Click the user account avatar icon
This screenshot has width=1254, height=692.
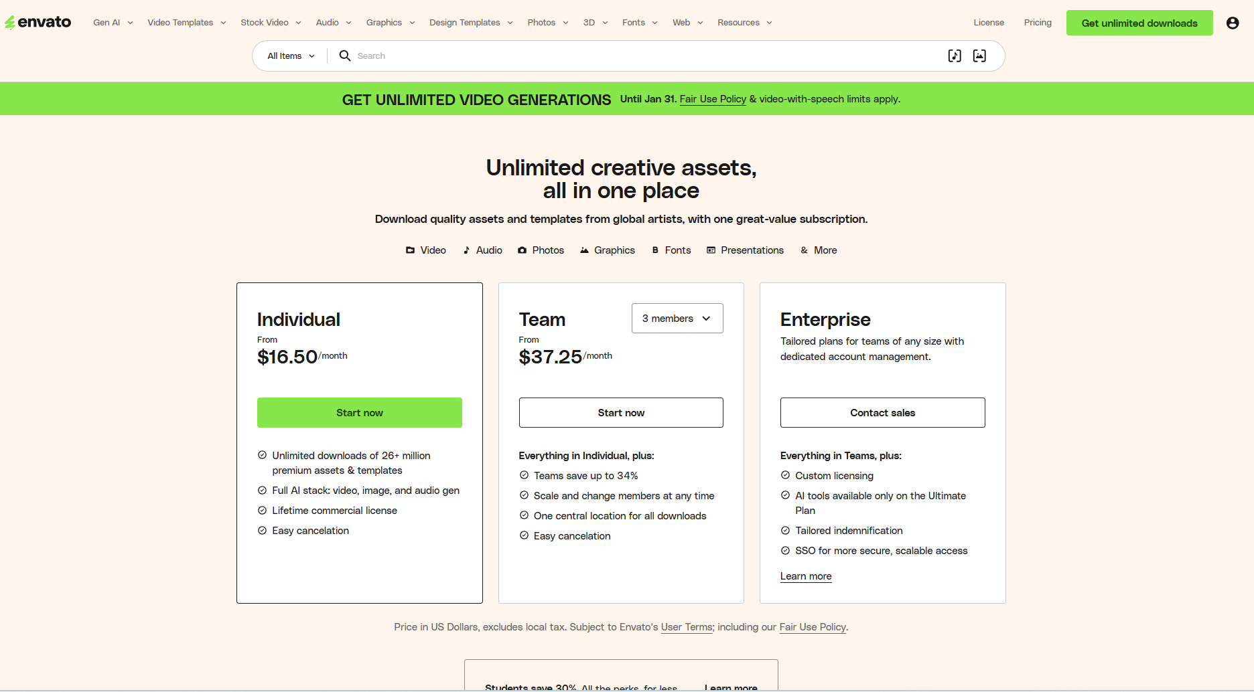pos(1233,22)
